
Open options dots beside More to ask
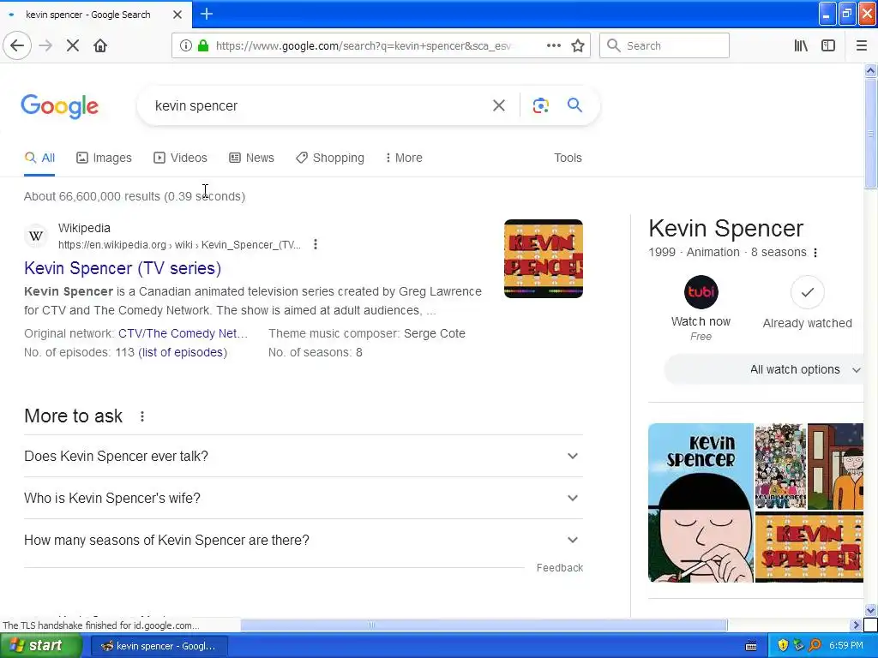coord(142,416)
